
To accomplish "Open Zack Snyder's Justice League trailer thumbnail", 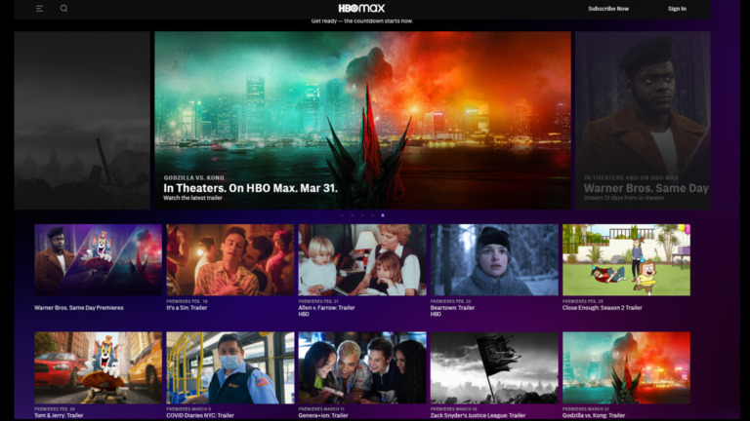I will point(494,367).
